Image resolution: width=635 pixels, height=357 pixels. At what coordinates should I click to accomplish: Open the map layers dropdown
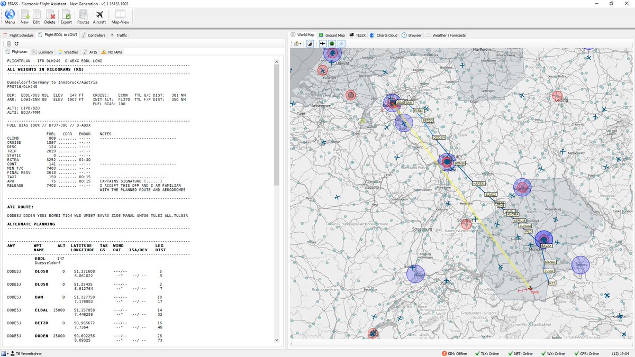(299, 43)
